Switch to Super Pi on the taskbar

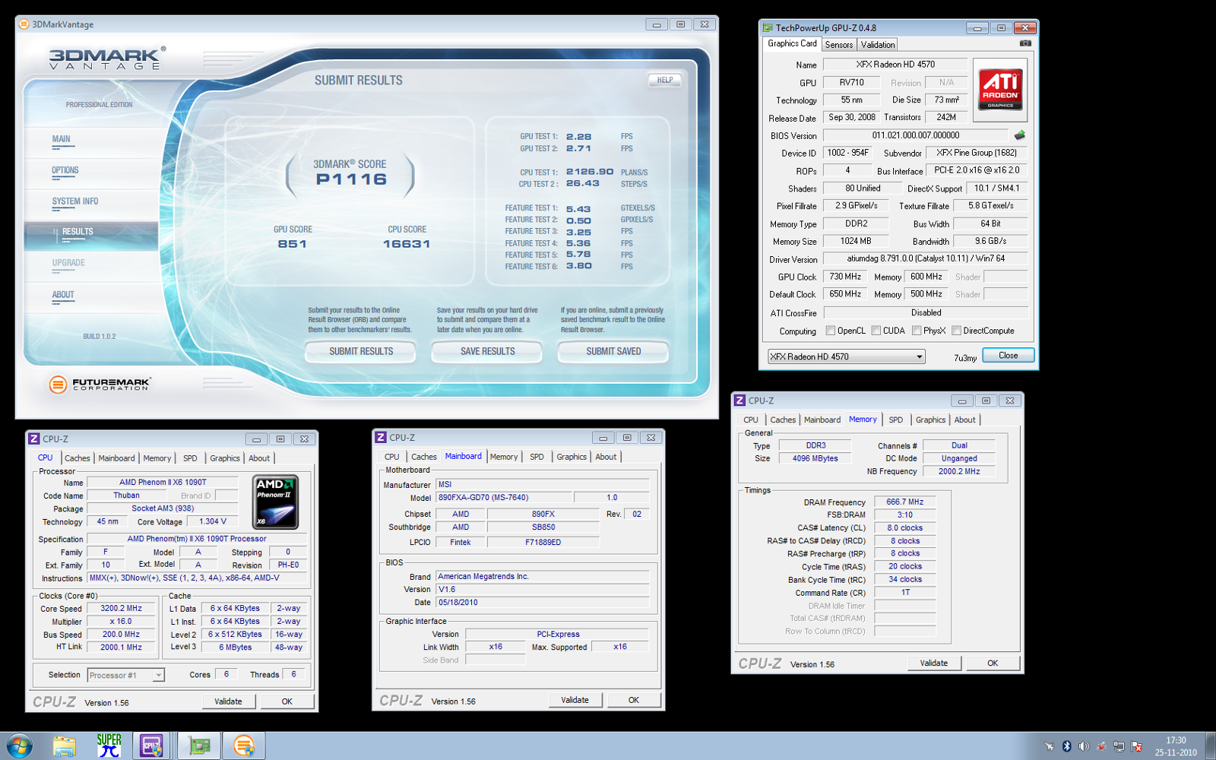(109, 746)
